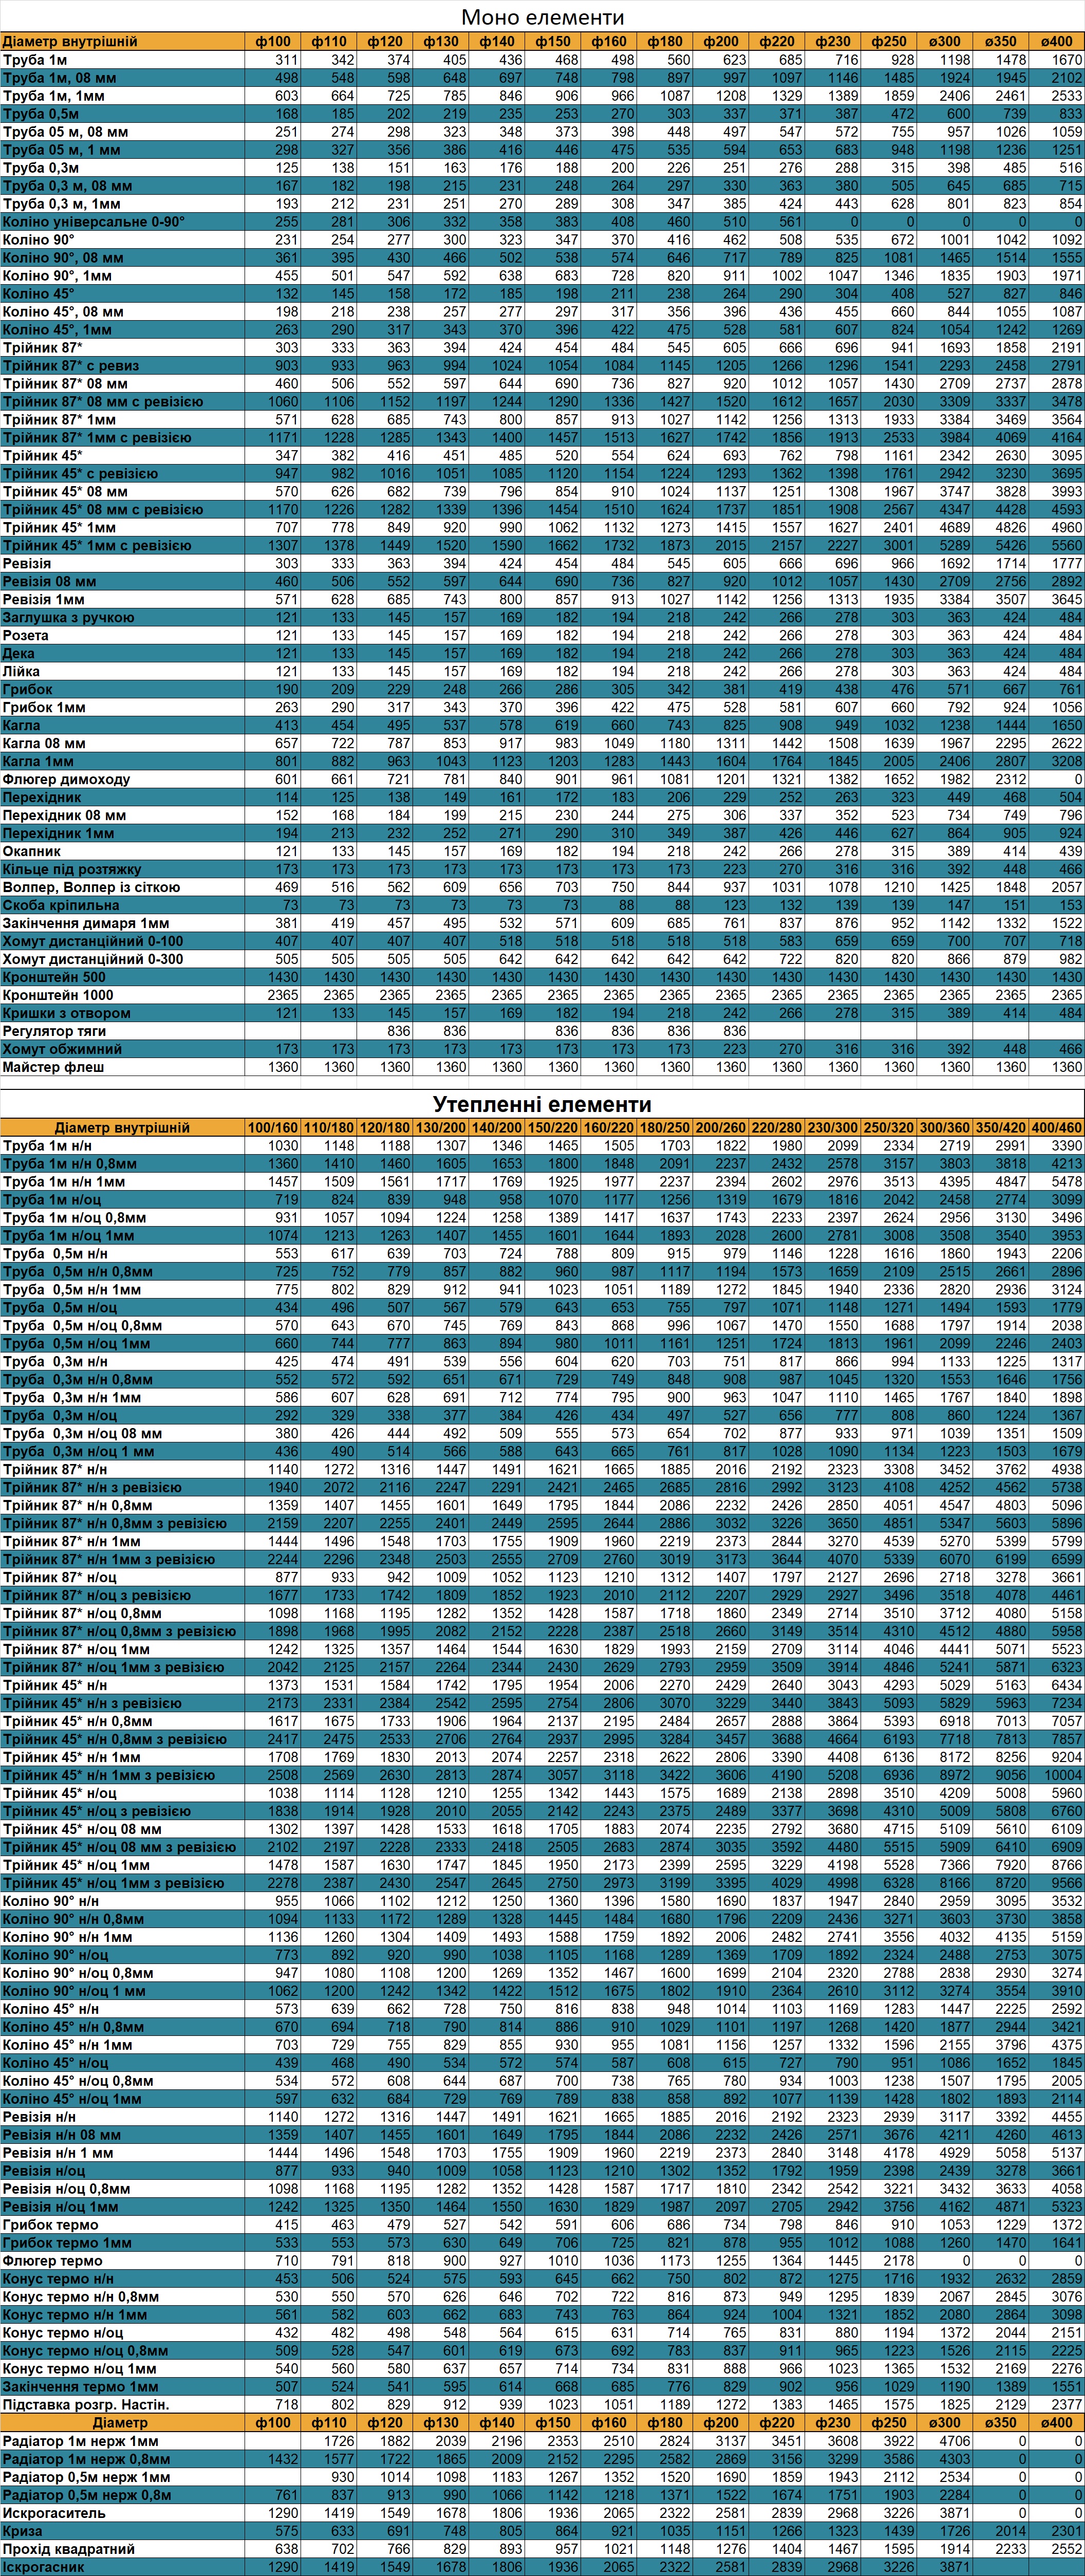Select the "Хомут дистанційний 0-100" row label
The height and width of the screenshot is (2576, 1085).
click(x=93, y=941)
